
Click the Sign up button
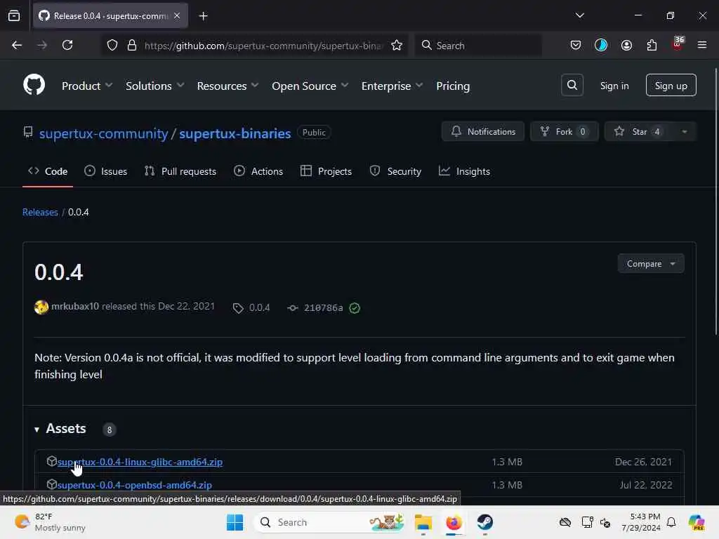tap(671, 85)
